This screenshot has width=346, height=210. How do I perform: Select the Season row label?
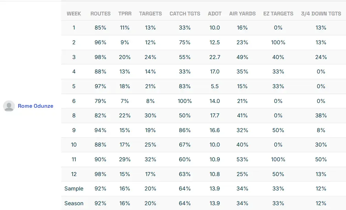click(74, 203)
